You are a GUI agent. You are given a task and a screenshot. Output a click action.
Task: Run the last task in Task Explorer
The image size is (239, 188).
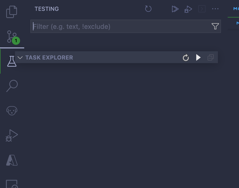point(198,58)
